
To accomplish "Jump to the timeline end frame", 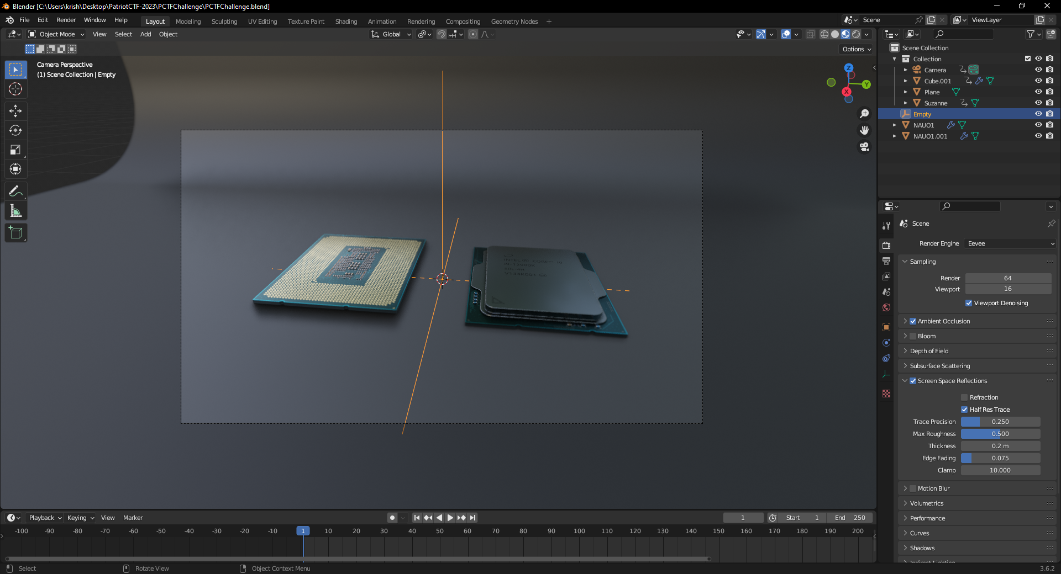I will tap(472, 518).
